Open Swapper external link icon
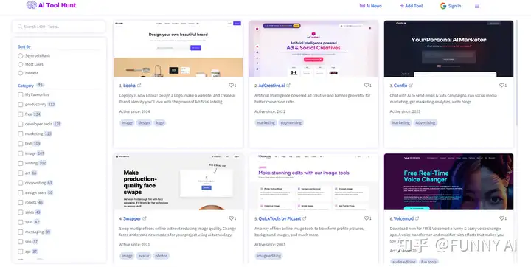 tap(145, 218)
